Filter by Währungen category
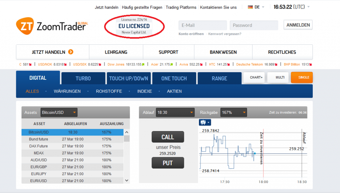The height and width of the screenshot is (193, 340). coord(67,91)
